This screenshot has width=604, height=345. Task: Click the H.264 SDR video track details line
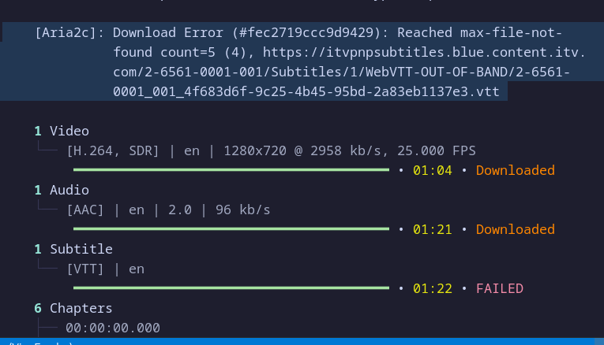point(270,150)
